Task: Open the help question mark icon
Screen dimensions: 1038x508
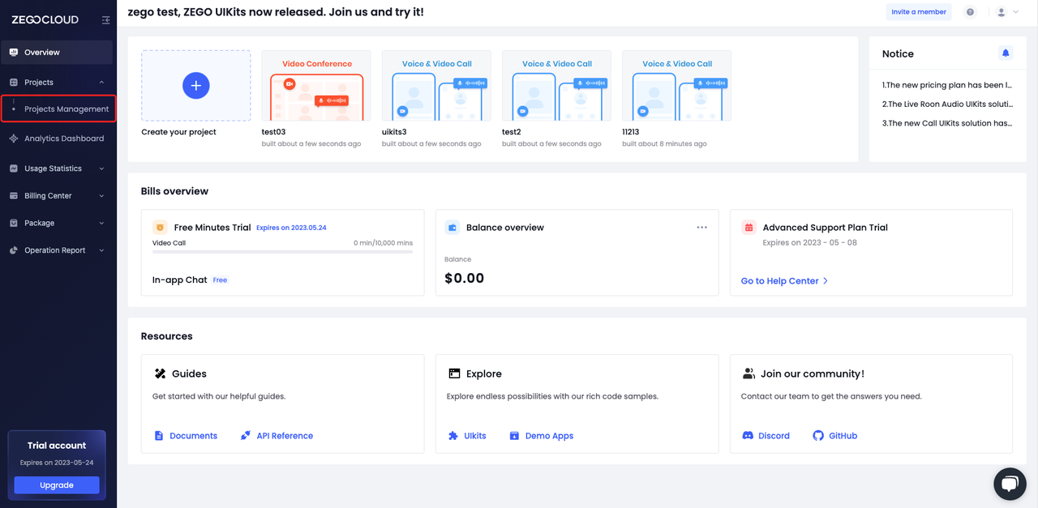Action: pyautogui.click(x=970, y=12)
